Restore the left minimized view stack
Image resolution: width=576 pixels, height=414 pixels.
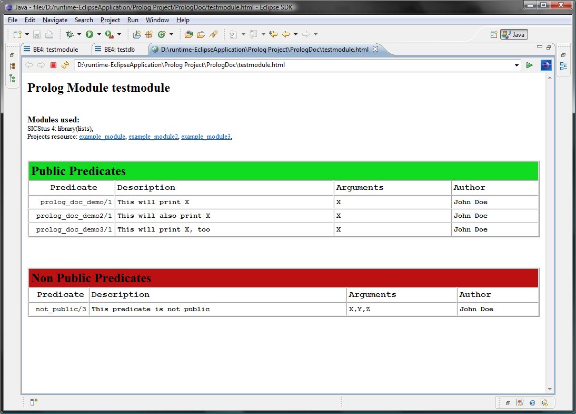(12, 54)
